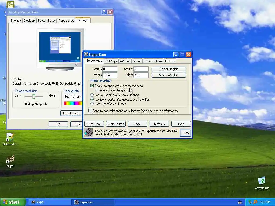Select the Screen Area tab in HyperCam

(94, 61)
